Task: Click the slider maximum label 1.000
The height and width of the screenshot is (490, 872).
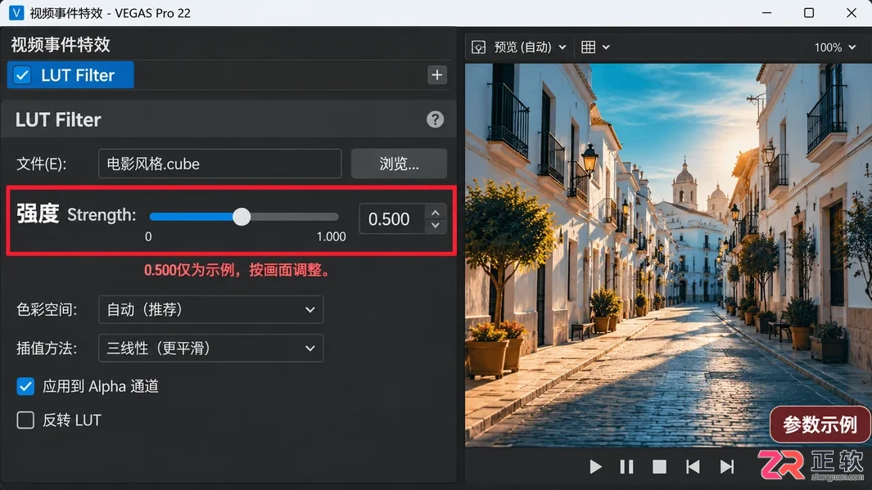Action: click(332, 236)
